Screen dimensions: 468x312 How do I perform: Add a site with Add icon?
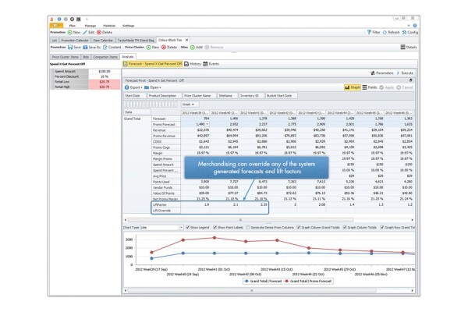pyautogui.click(x=193, y=47)
